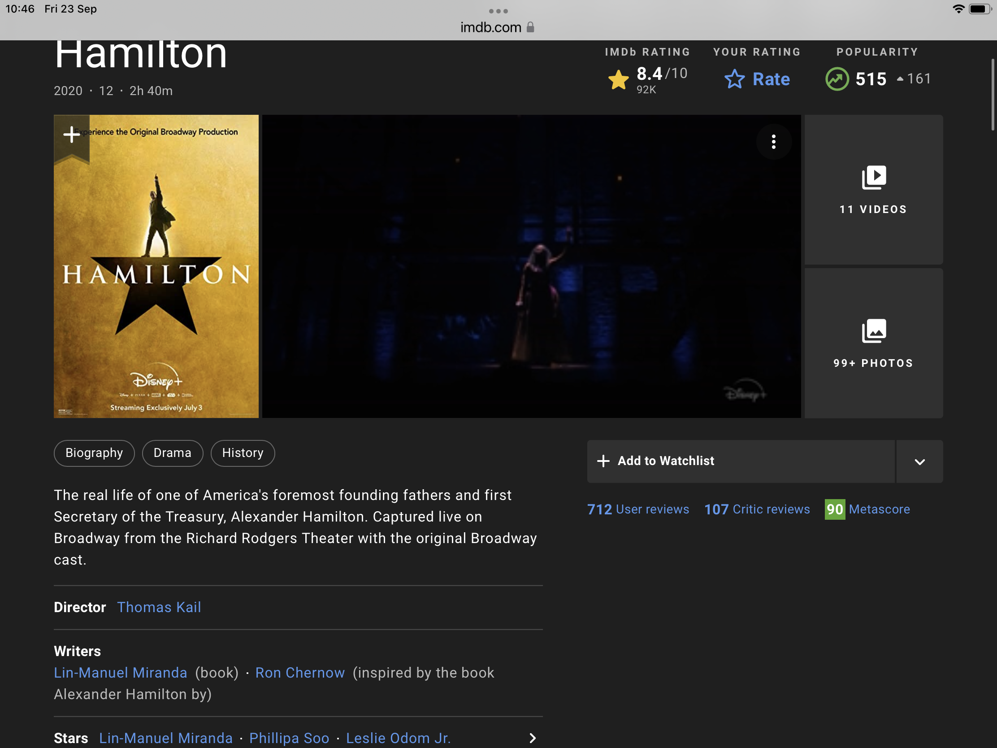Open the 99+ Photos gallery icon
Screen dimensions: 997x748
pos(874,331)
